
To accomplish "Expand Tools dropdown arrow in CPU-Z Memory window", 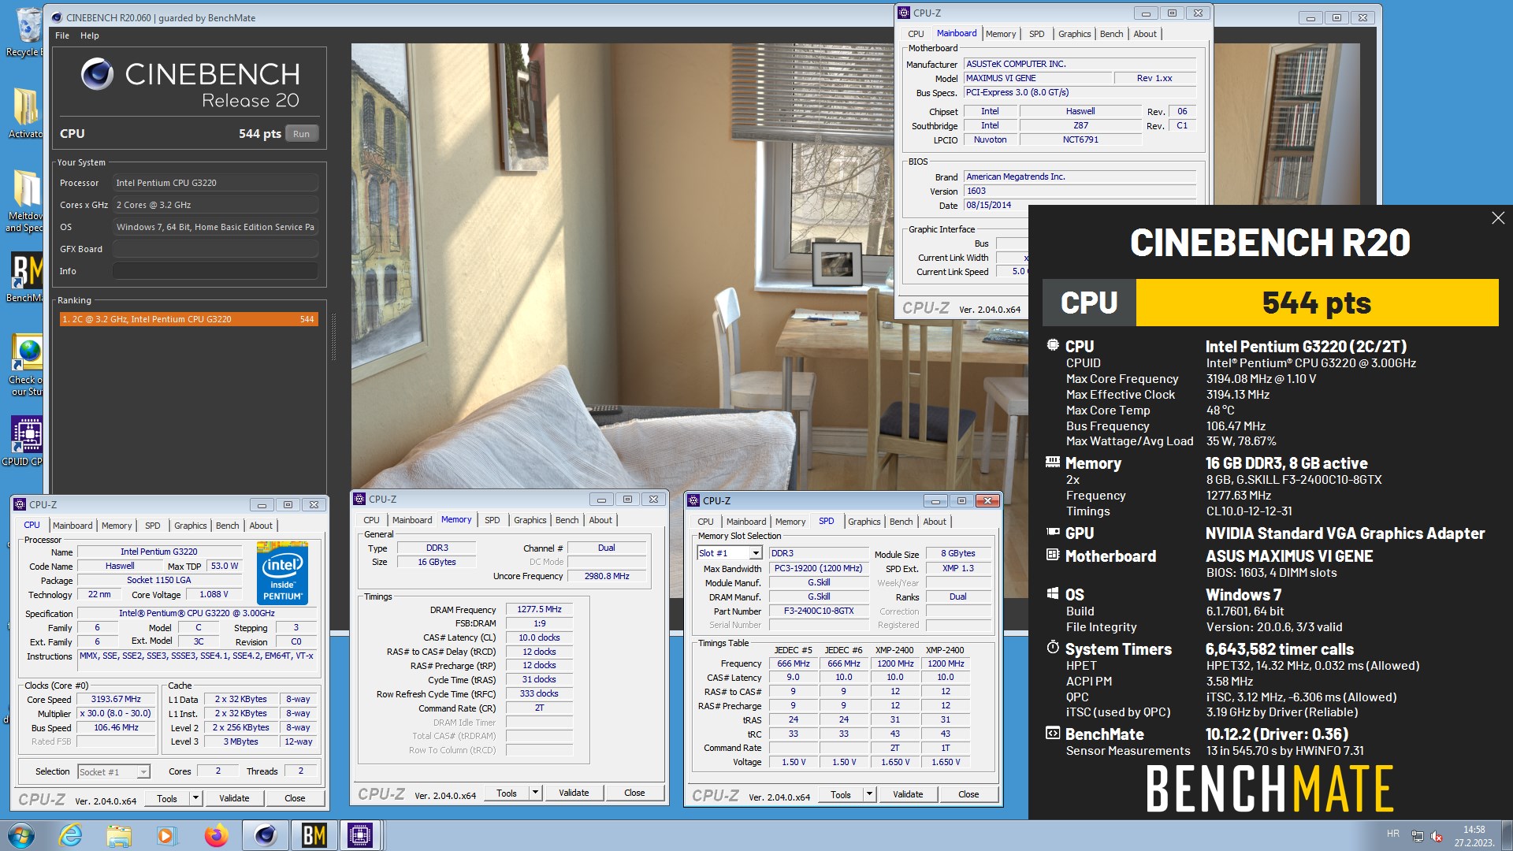I will tap(535, 793).
